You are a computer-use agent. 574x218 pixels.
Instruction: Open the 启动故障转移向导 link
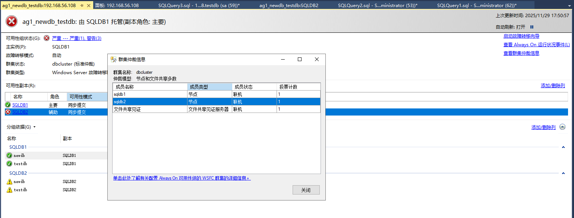tap(521, 36)
